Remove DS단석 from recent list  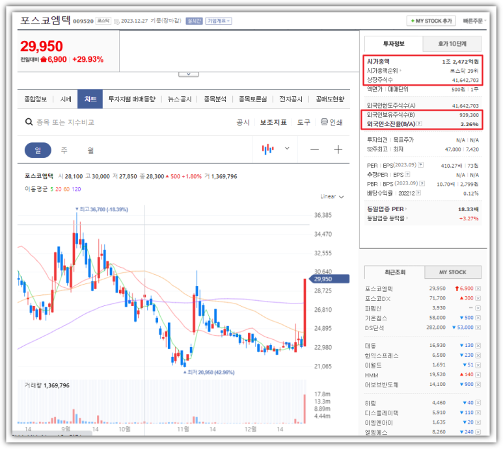pos(478,327)
